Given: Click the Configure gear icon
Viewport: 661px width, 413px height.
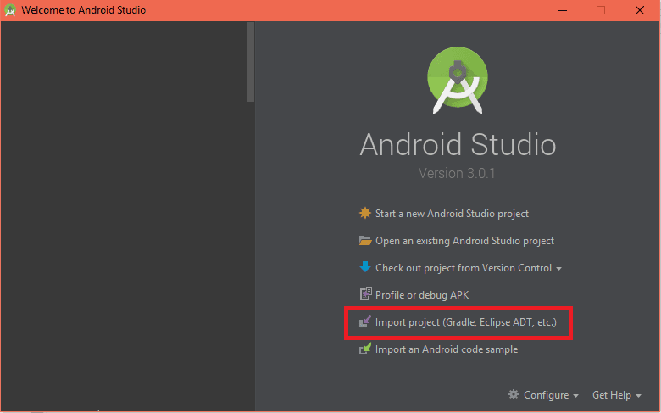Looking at the screenshot, I should (x=514, y=395).
